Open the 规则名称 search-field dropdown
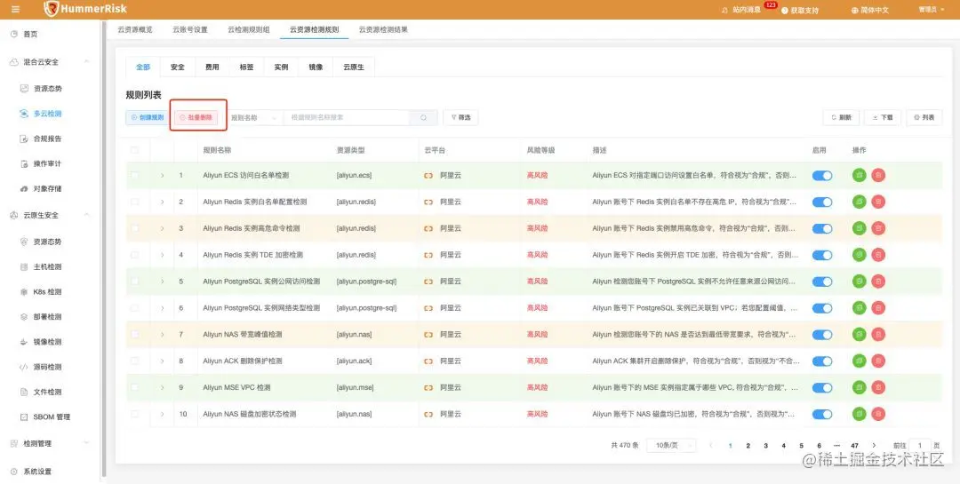 (254, 117)
